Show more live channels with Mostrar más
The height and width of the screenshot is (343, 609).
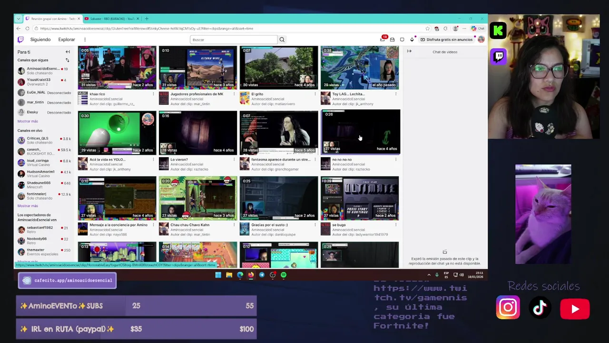click(x=28, y=206)
